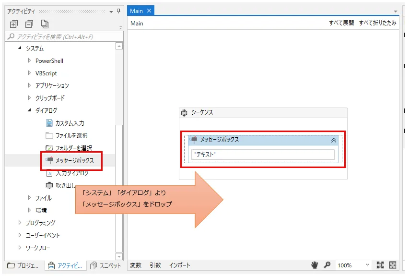Click the Fit to Screen icon
The image size is (409, 276).
[x=380, y=265]
